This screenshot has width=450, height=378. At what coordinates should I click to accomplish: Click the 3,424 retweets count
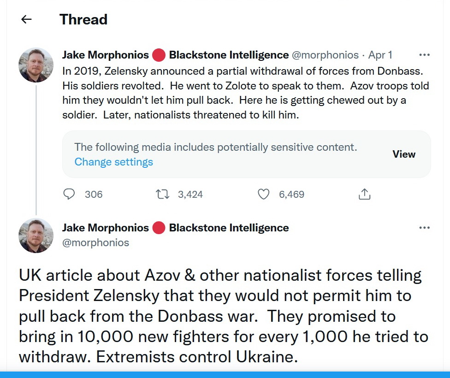(x=190, y=194)
